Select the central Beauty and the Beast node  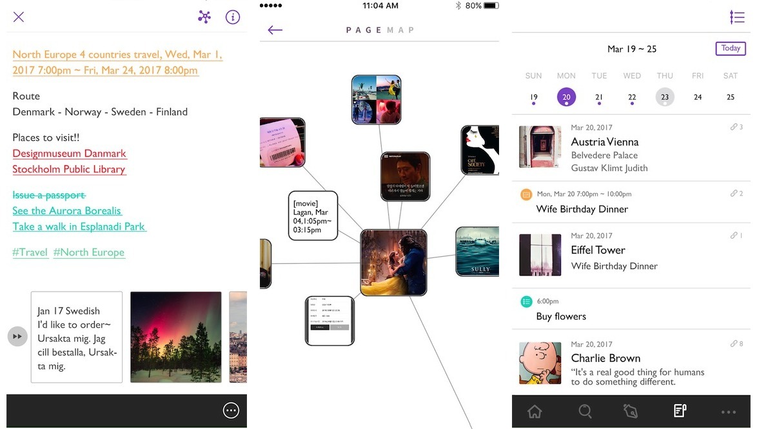393,263
